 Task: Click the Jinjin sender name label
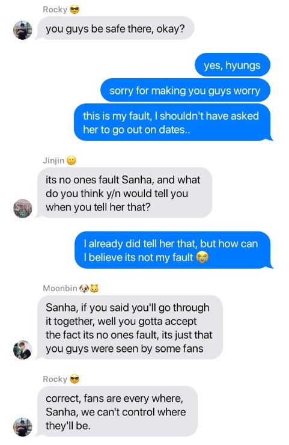pos(53,161)
